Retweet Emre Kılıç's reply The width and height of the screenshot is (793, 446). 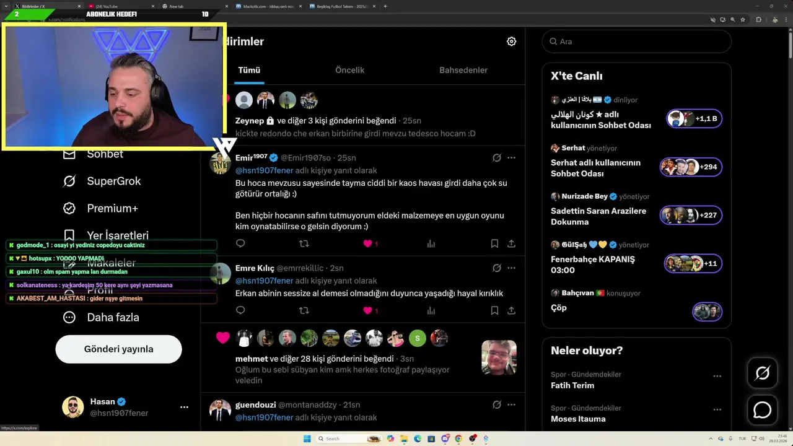pos(304,310)
